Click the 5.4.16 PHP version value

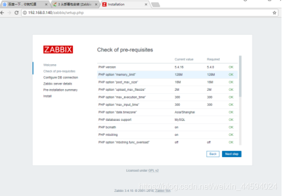(x=179, y=67)
